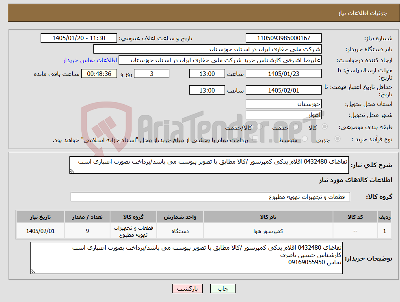Click the delivery city field اهواز
Screen dimensions: 400x302
point(283,115)
